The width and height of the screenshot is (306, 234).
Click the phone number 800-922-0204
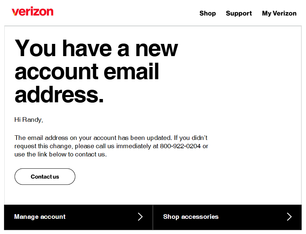180,146
